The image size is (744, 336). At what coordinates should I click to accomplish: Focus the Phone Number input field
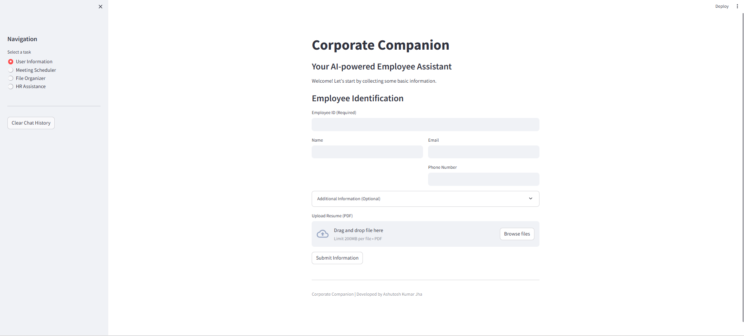484,179
